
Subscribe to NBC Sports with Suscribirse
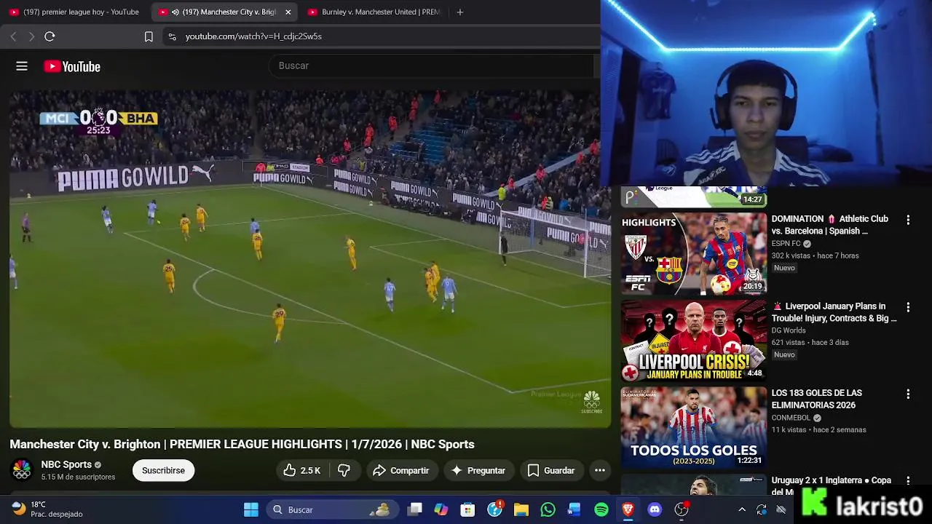163,470
